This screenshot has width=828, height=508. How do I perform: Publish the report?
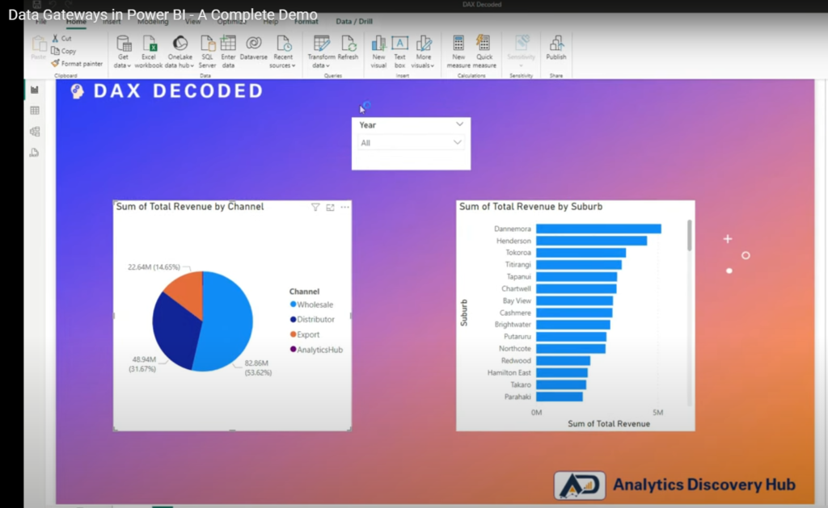click(556, 48)
